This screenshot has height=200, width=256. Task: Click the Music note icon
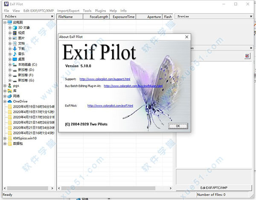(x=15, y=54)
